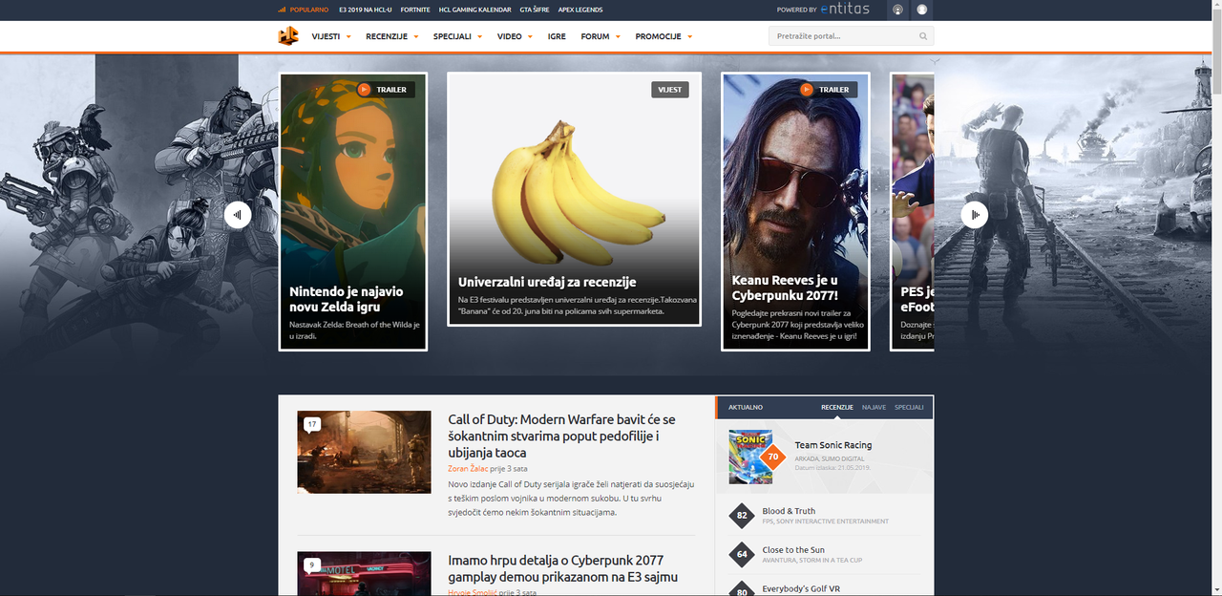Screen dimensions: 1222x596
Task: Open the user profile icon
Action: pos(922,10)
